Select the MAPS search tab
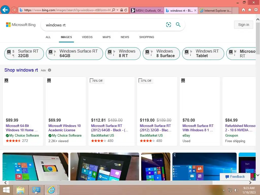The image size is (260, 195). (107, 37)
